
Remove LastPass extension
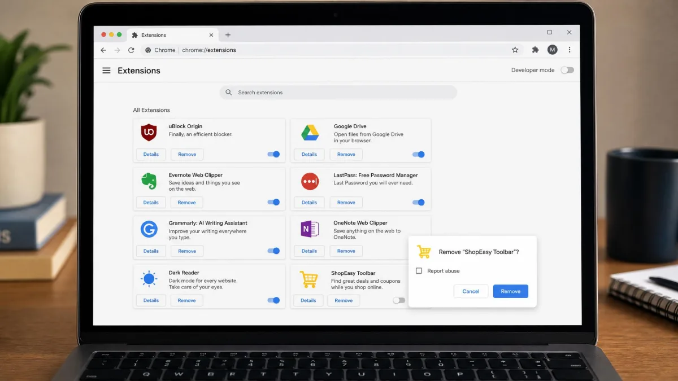pyautogui.click(x=346, y=202)
